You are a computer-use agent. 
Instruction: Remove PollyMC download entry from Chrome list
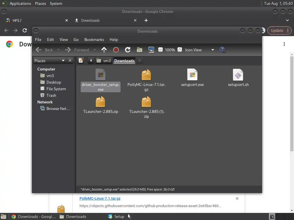pyautogui.click(x=237, y=199)
